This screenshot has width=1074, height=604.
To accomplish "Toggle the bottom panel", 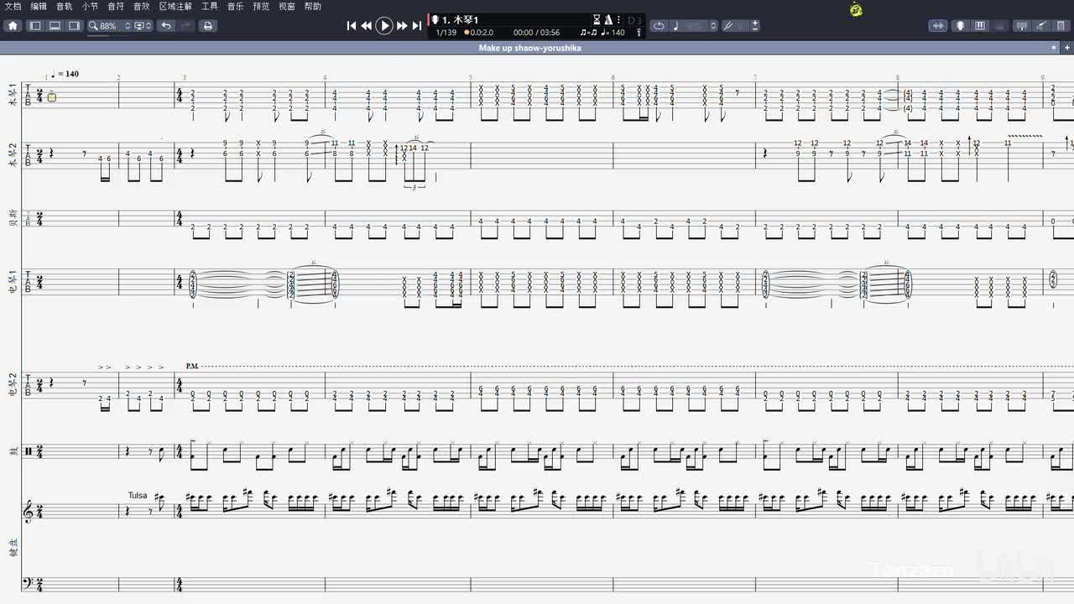I will click(55, 26).
